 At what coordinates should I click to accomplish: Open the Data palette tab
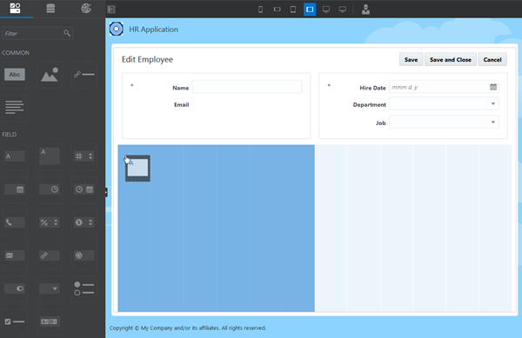coord(50,9)
